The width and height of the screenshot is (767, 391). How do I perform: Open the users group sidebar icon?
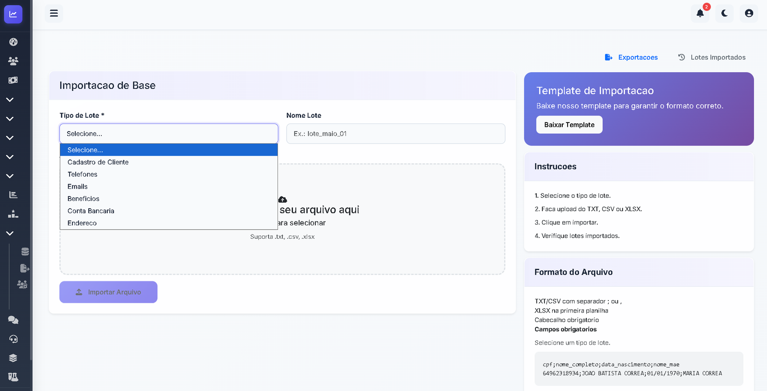point(13,61)
